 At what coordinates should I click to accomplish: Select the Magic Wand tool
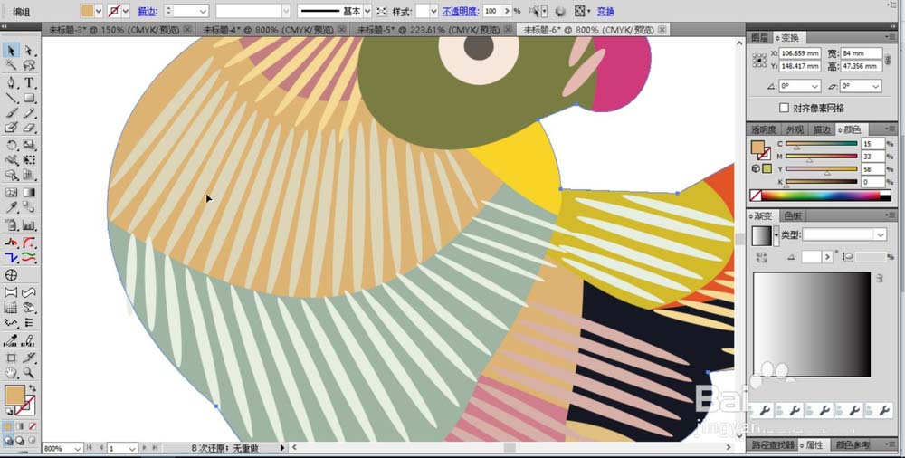(11, 66)
